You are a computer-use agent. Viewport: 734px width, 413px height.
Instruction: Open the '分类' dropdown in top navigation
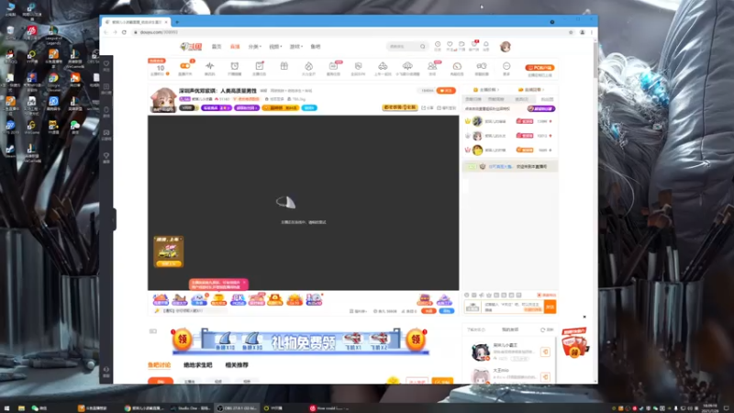(x=255, y=47)
